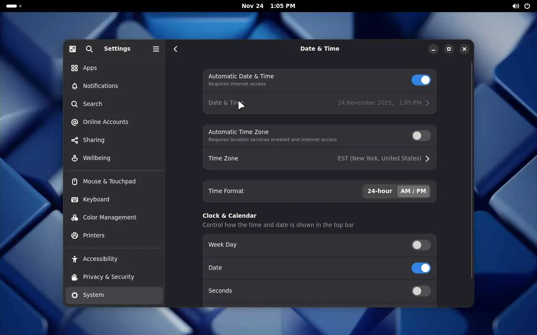Viewport: 537px width, 335px height.
Task: Open the Online Accounts panel
Action: (x=114, y=122)
